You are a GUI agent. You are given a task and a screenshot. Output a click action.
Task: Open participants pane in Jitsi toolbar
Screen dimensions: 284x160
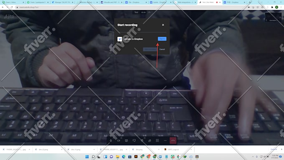click(150, 140)
